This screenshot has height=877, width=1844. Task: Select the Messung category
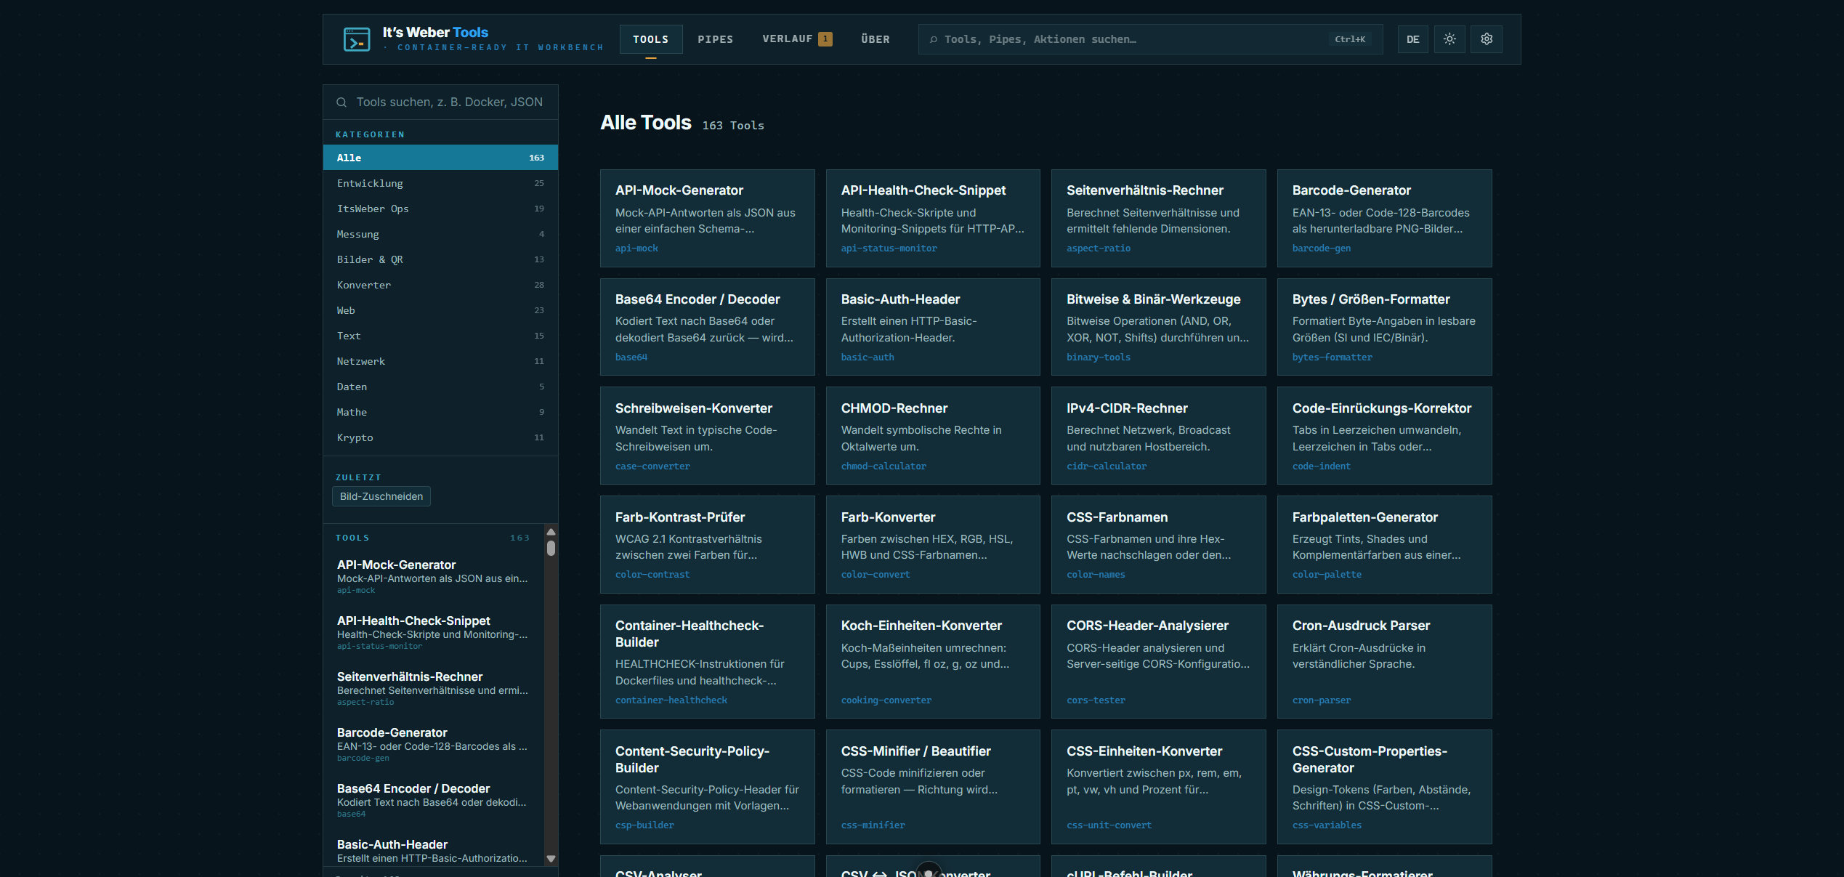(440, 234)
